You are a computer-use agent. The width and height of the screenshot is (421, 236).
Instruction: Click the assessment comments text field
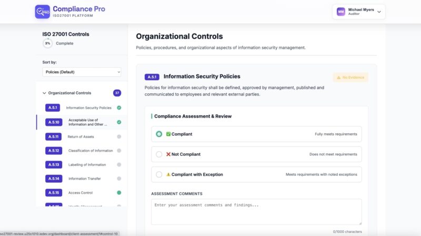pos(256,212)
